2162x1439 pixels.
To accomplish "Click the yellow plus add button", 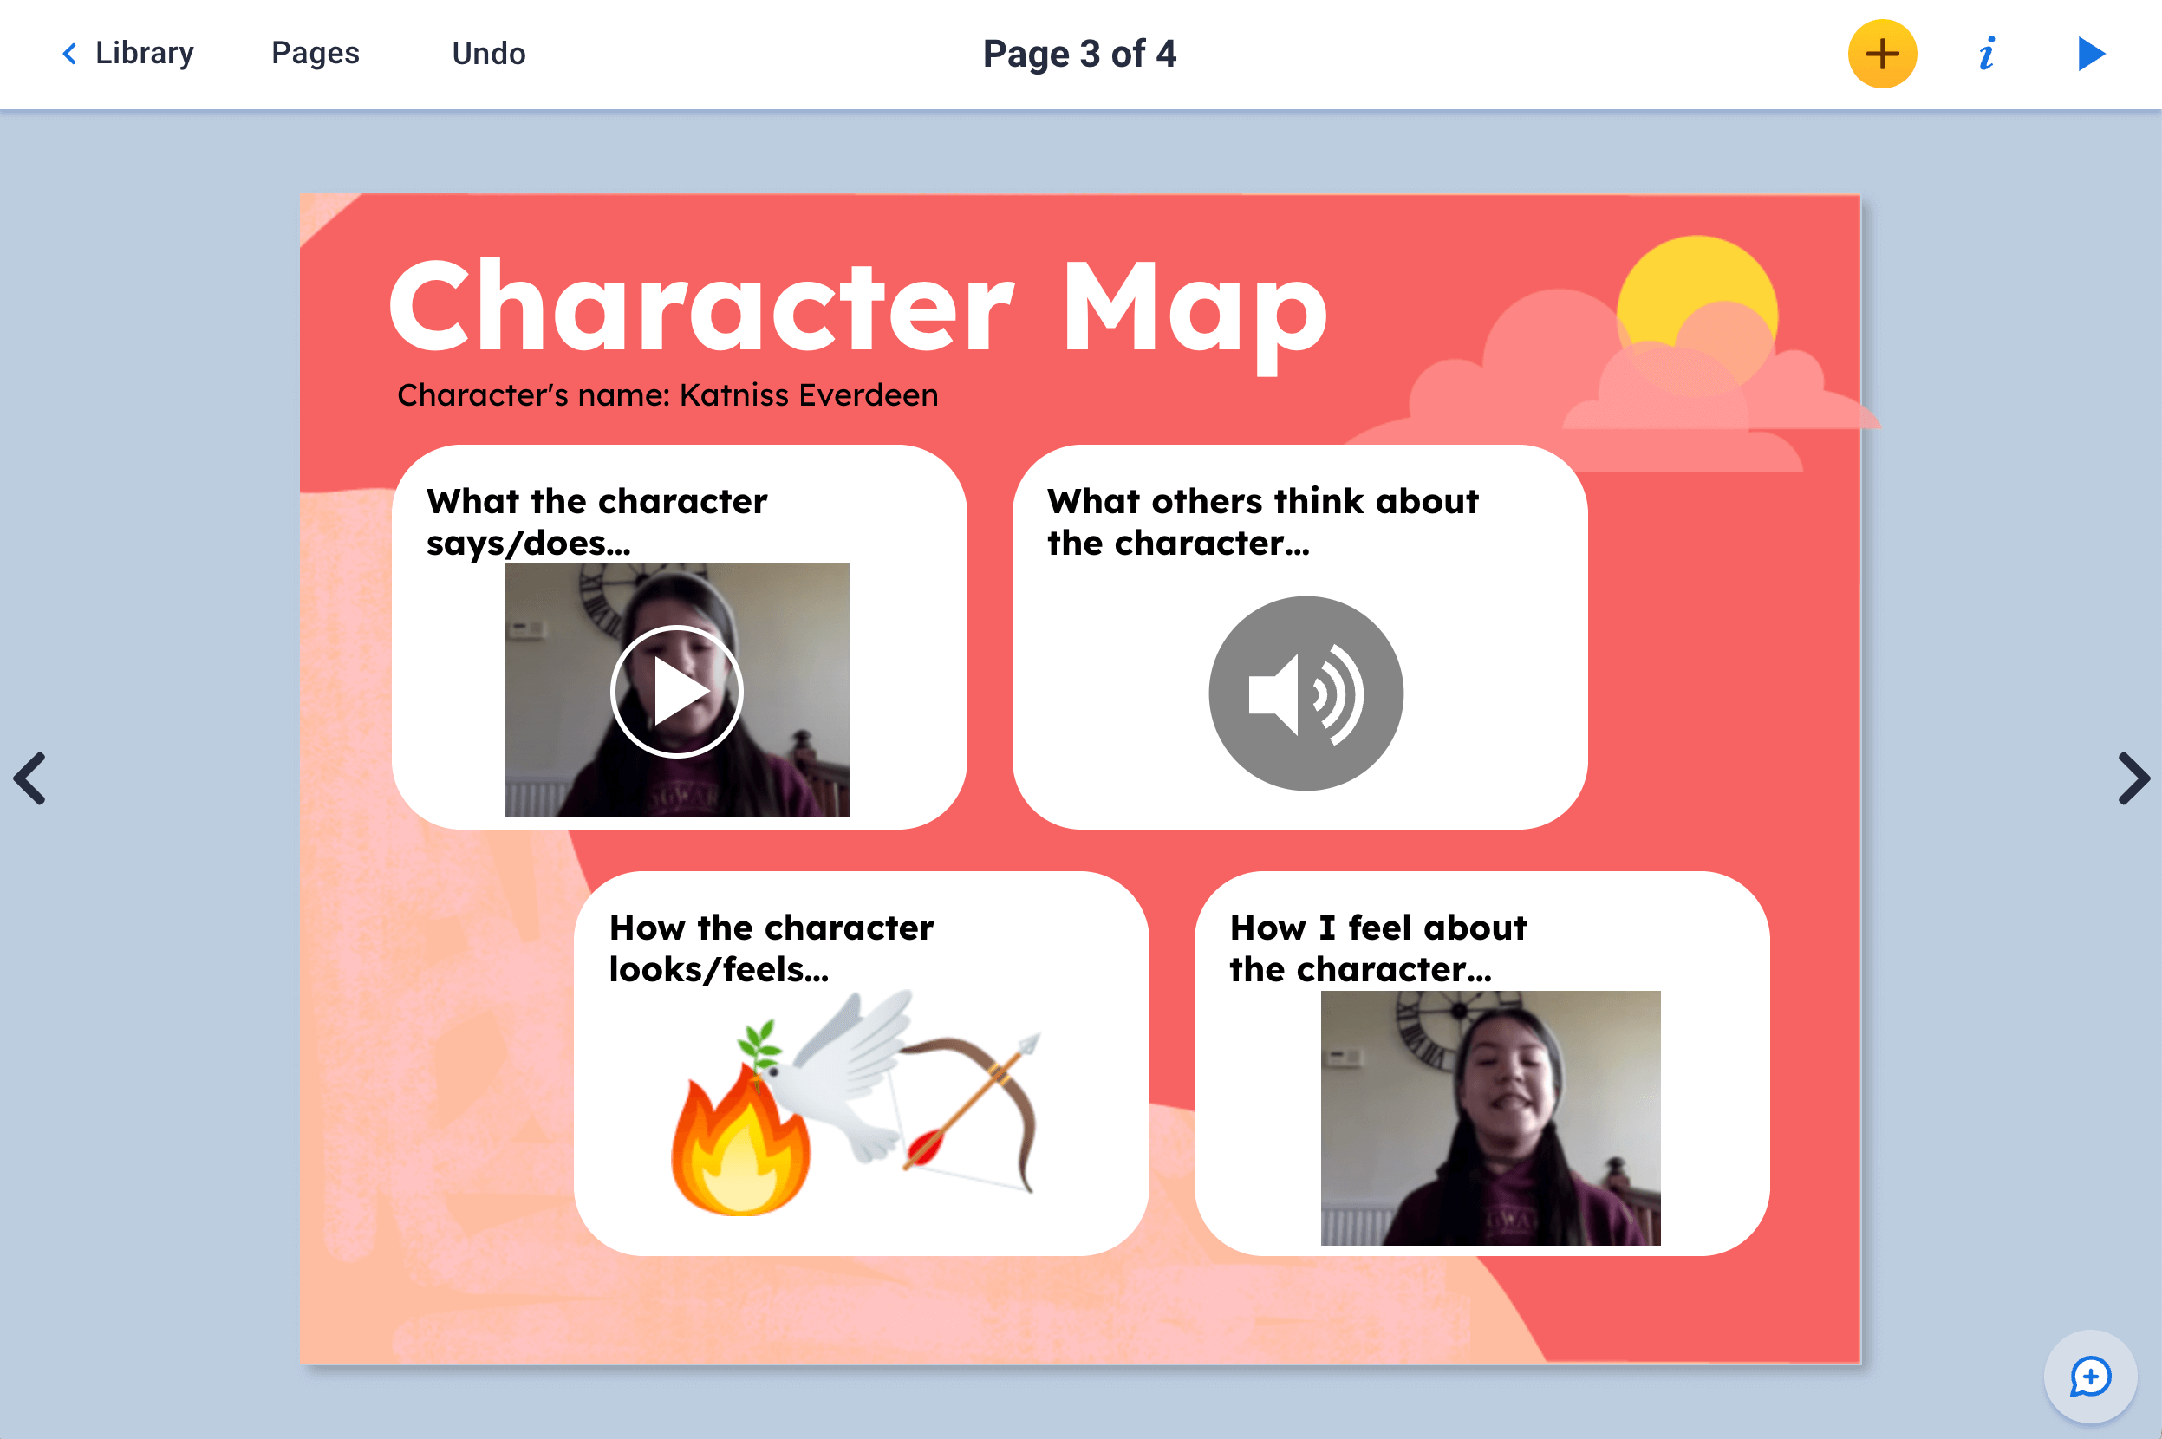I will pyautogui.click(x=1881, y=54).
